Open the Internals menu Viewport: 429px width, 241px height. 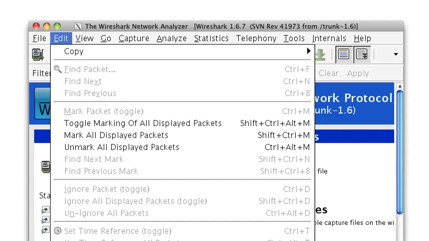(x=329, y=38)
